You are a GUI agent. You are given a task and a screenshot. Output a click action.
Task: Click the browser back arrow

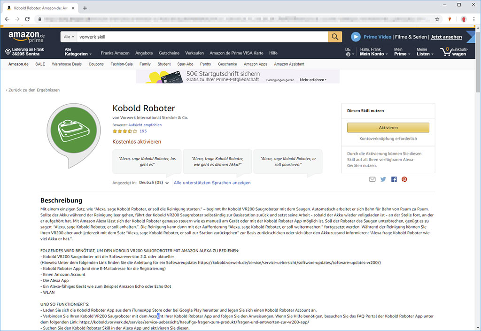click(x=7, y=19)
